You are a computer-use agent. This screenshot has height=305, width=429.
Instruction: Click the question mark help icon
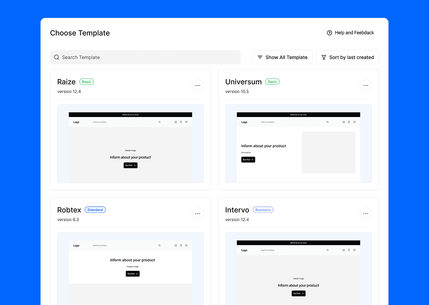click(329, 33)
